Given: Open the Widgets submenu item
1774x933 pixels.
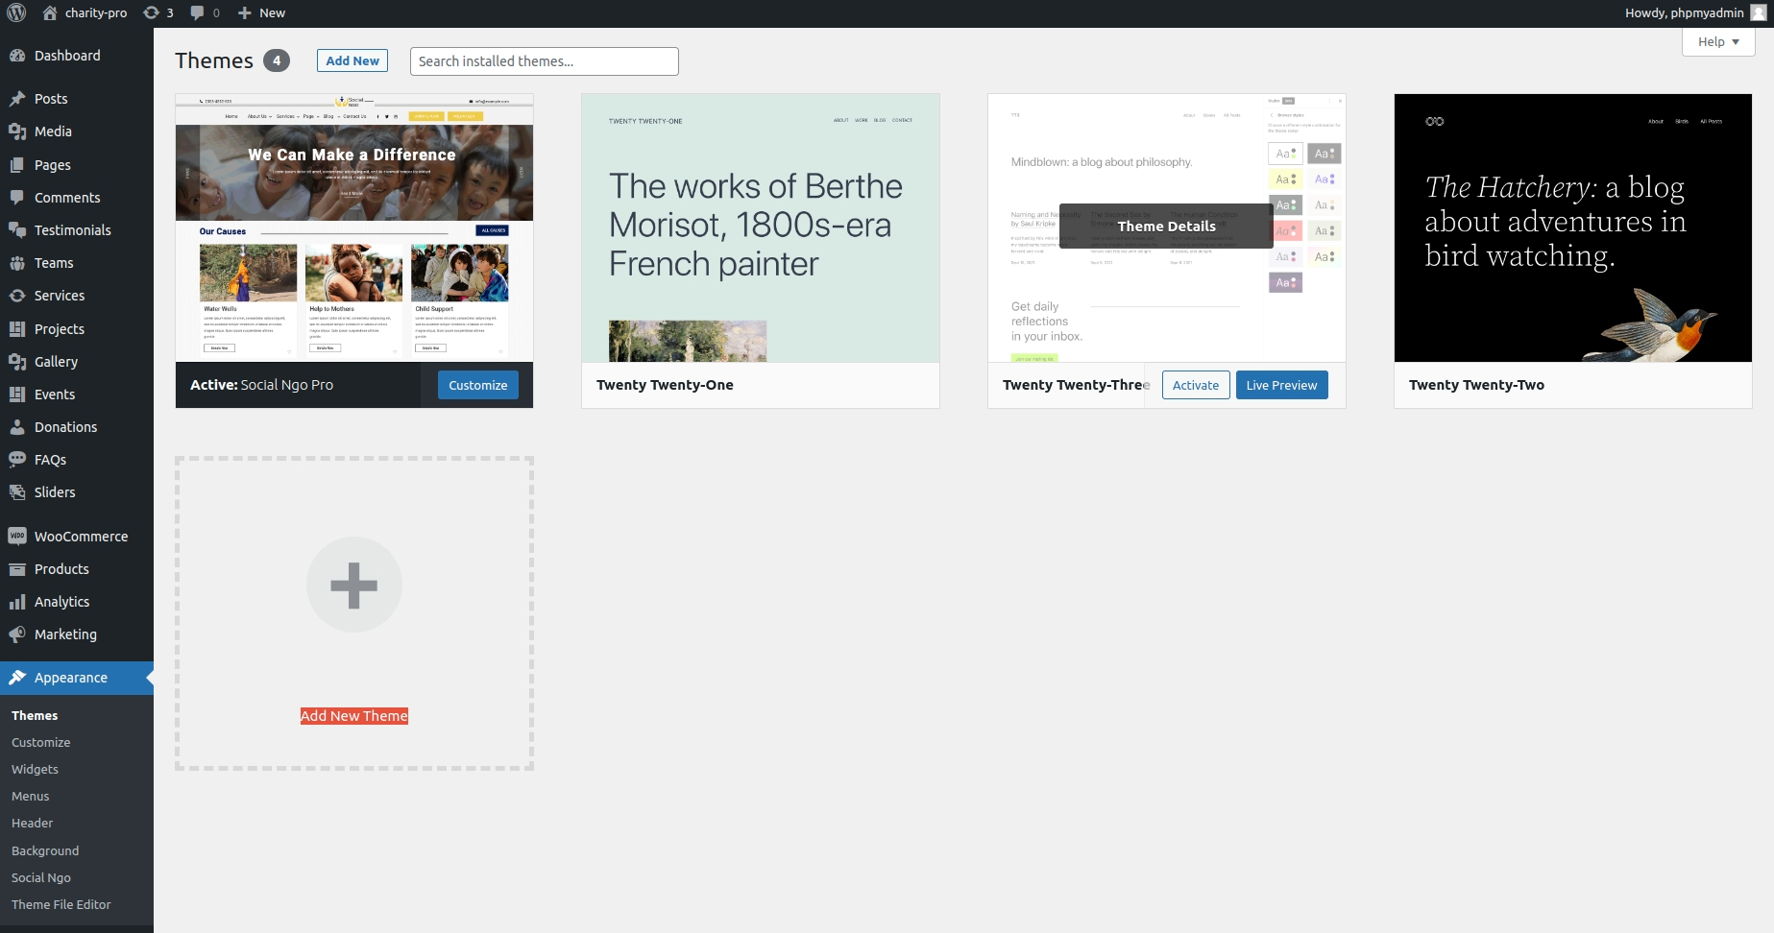Looking at the screenshot, I should point(36,770).
